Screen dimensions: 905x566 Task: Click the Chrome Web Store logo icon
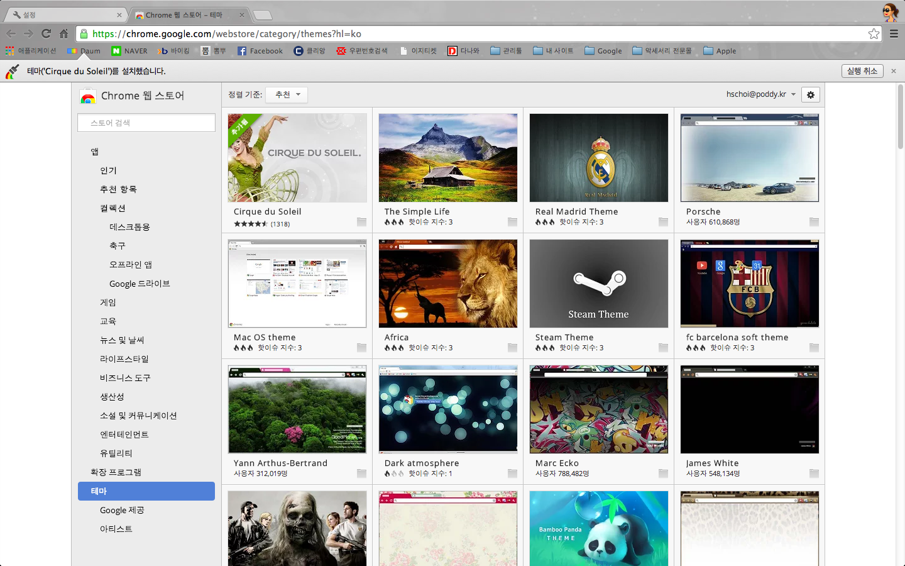tap(88, 96)
